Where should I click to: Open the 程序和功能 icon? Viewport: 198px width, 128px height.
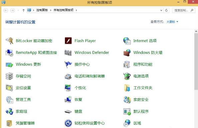(127, 64)
